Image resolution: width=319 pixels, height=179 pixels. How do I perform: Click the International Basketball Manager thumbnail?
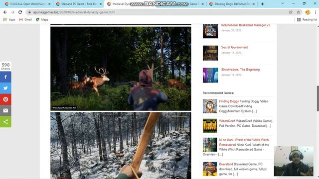pyautogui.click(x=210, y=31)
